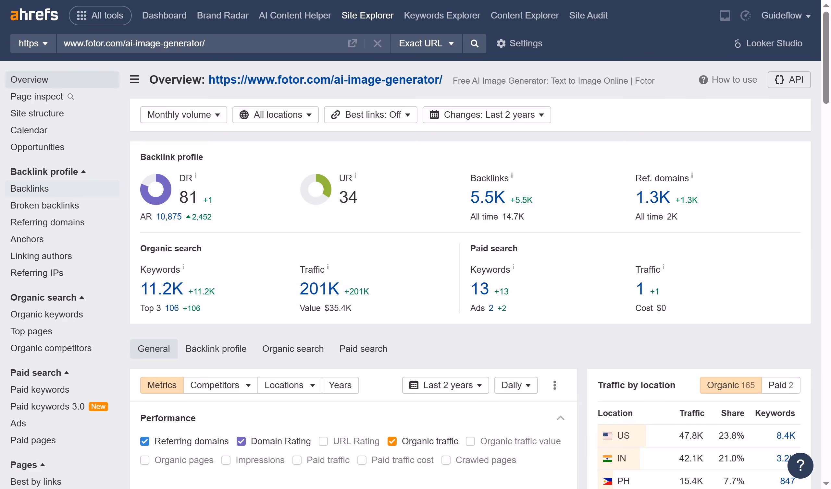The height and width of the screenshot is (489, 831).
Task: Open Monthly volume dropdown
Action: pos(183,115)
